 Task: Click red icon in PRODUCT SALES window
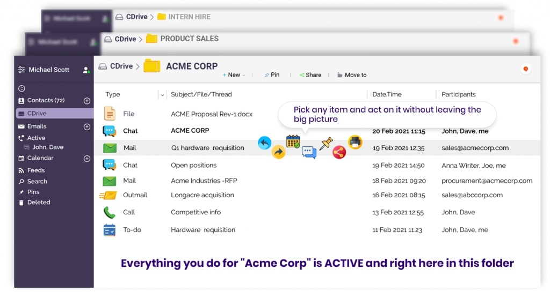pyautogui.click(x=516, y=41)
